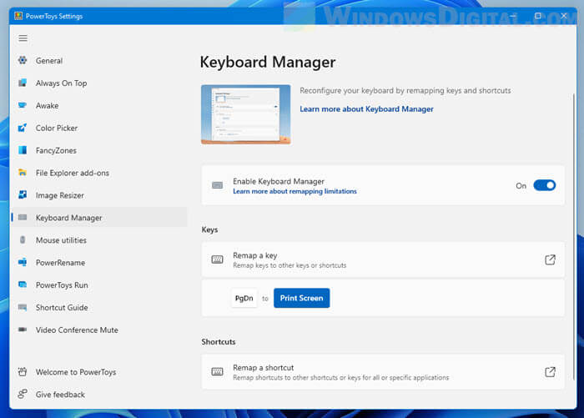Click the Shortcuts section heading
Screen dimensions: 584x418
pos(219,341)
